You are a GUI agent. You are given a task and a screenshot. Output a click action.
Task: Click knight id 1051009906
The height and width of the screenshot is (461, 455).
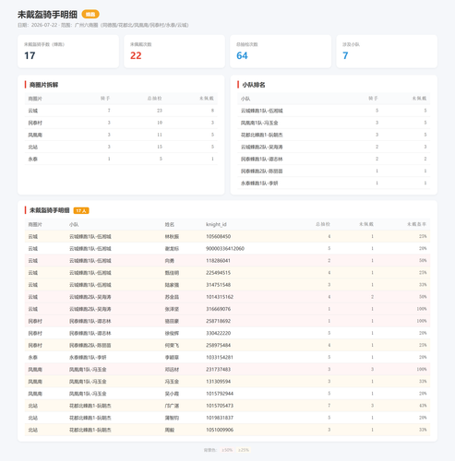click(x=220, y=430)
